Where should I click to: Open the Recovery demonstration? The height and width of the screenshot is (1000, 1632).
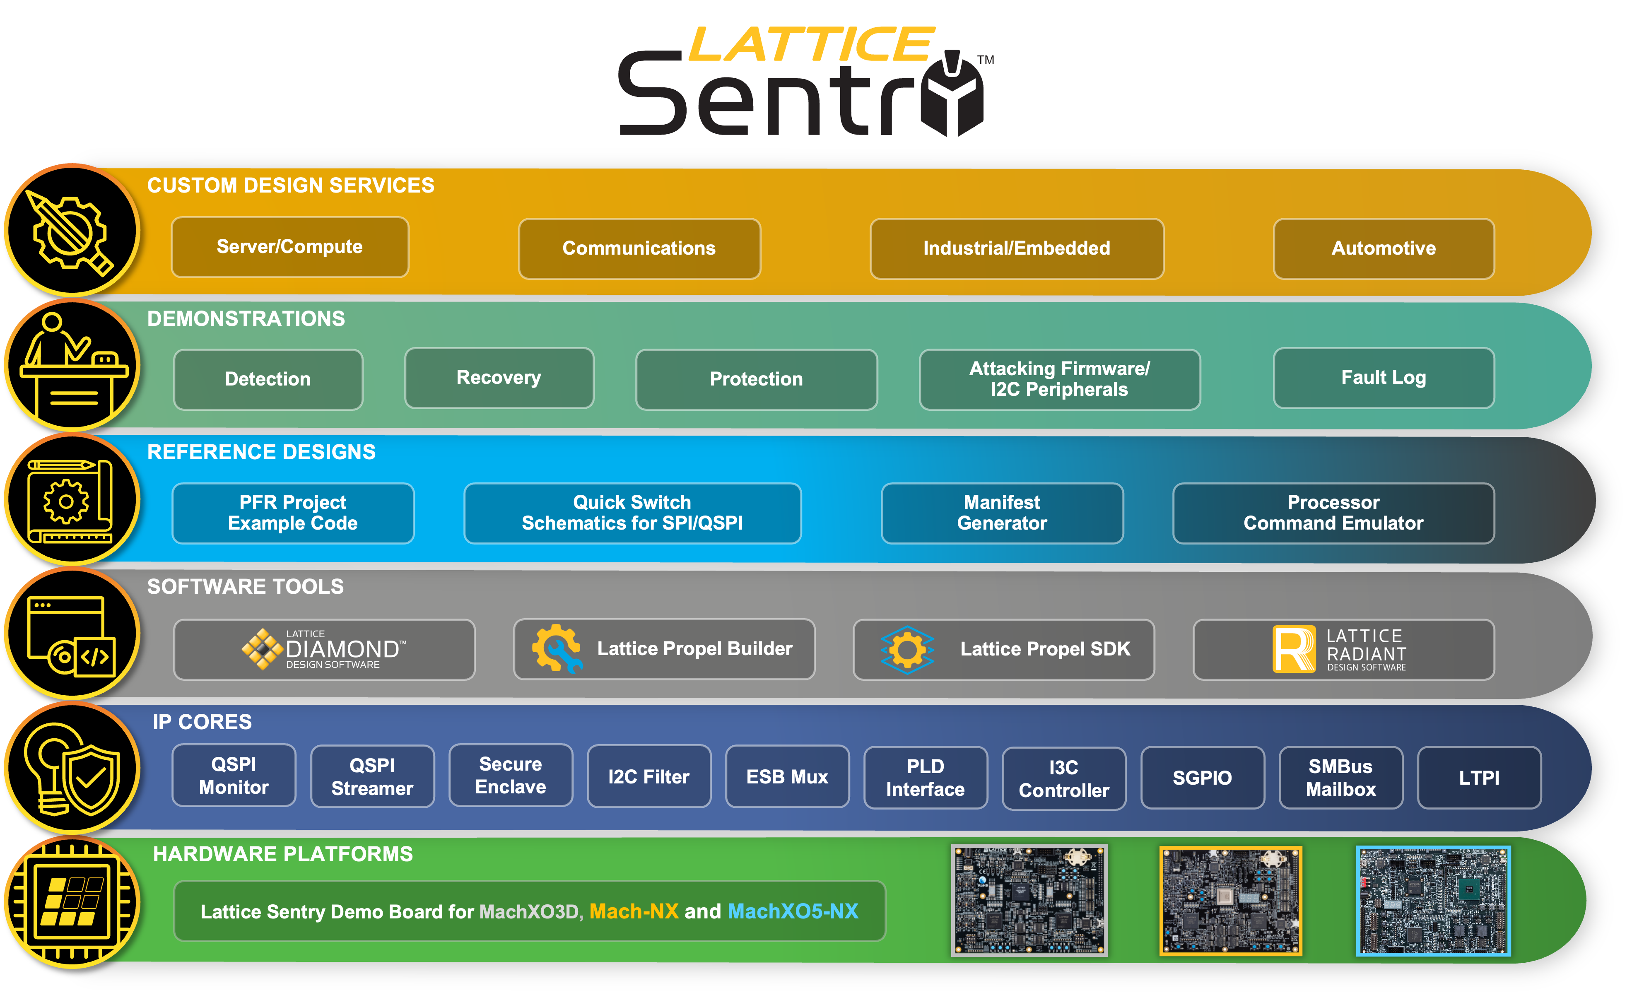coord(499,378)
